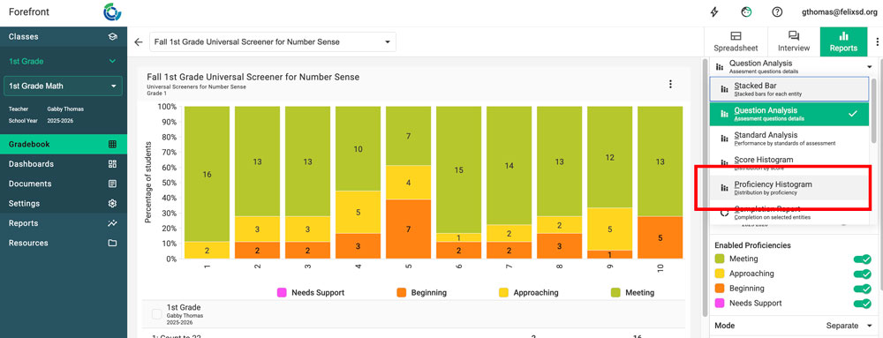Open the Mode Separate dropdown
This screenshot has width=883, height=338.
coord(841,326)
